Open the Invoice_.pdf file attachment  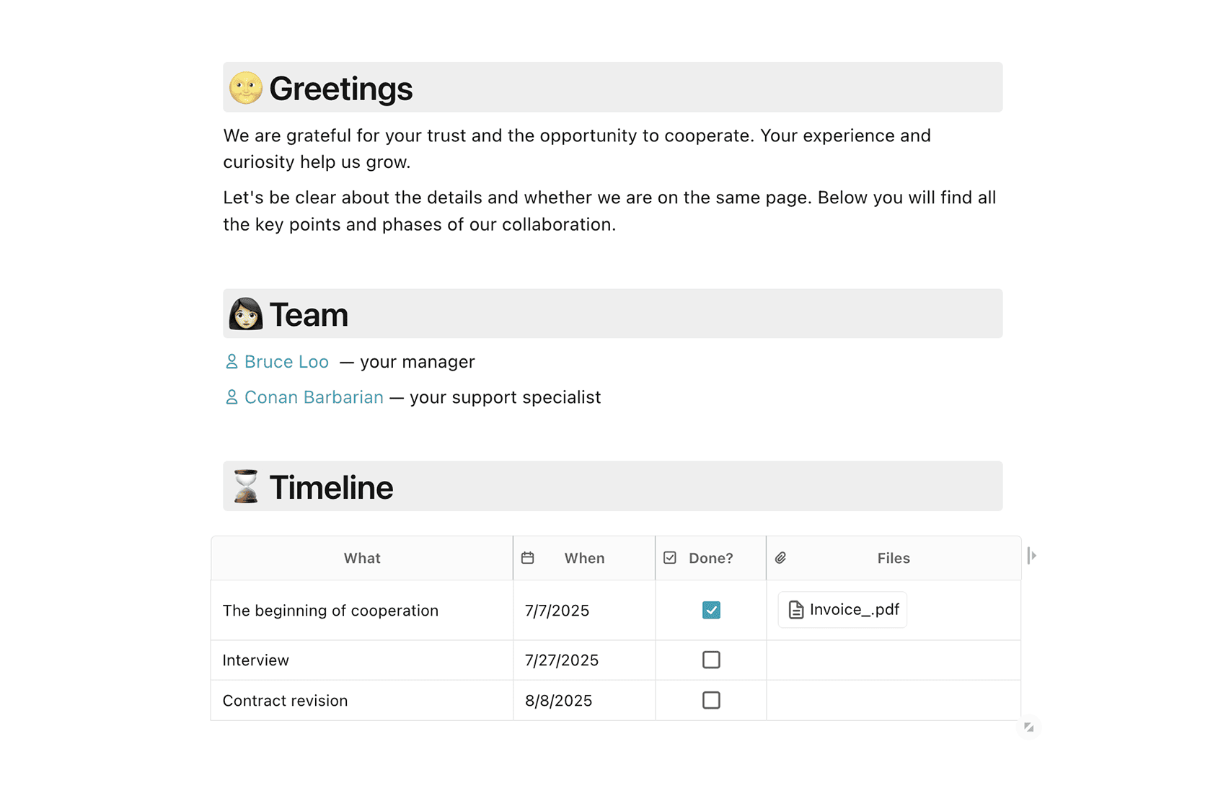[x=854, y=610]
